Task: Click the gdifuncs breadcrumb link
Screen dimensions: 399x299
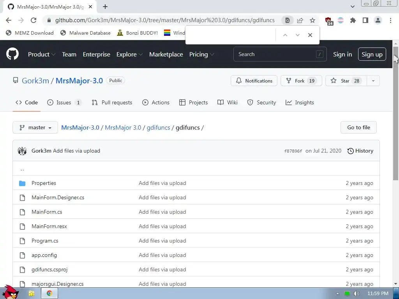Action: (x=158, y=127)
